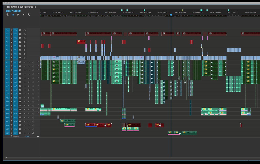Click the Master volume -16.6 value
This screenshot has width=260, height=164.
27,136
